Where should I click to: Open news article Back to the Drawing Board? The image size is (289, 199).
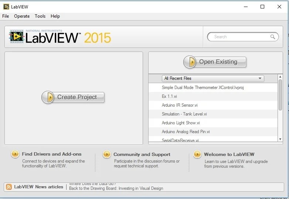(x=116, y=188)
